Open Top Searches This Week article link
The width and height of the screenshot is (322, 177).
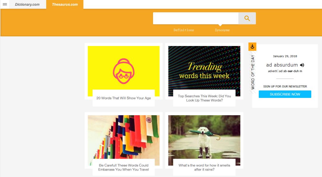(x=204, y=98)
